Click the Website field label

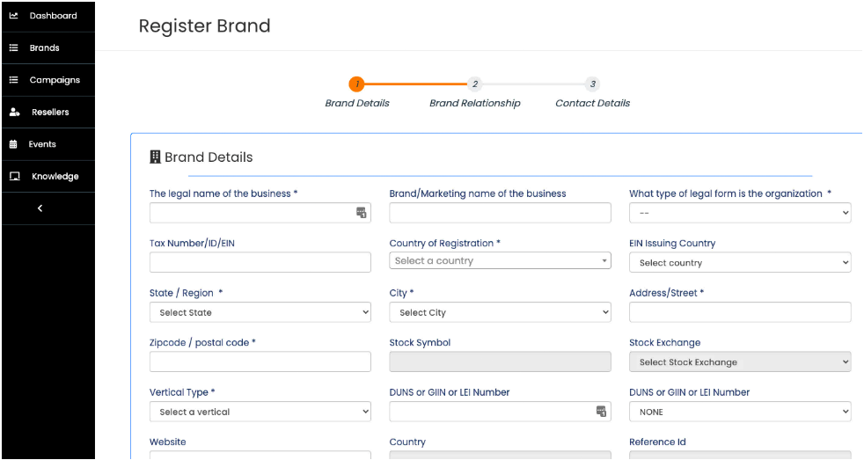click(167, 442)
